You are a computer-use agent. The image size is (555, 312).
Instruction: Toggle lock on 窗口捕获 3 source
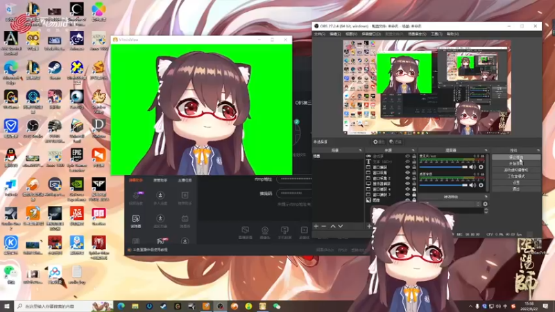[413, 195]
